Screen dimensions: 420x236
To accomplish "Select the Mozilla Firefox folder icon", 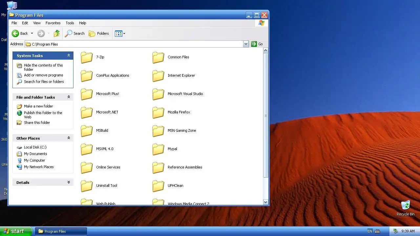I will 158,112.
